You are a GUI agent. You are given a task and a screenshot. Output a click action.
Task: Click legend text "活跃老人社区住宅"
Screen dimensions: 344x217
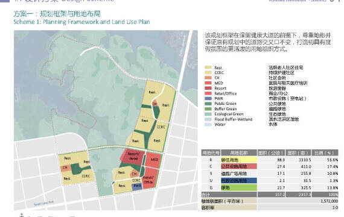point(286,68)
